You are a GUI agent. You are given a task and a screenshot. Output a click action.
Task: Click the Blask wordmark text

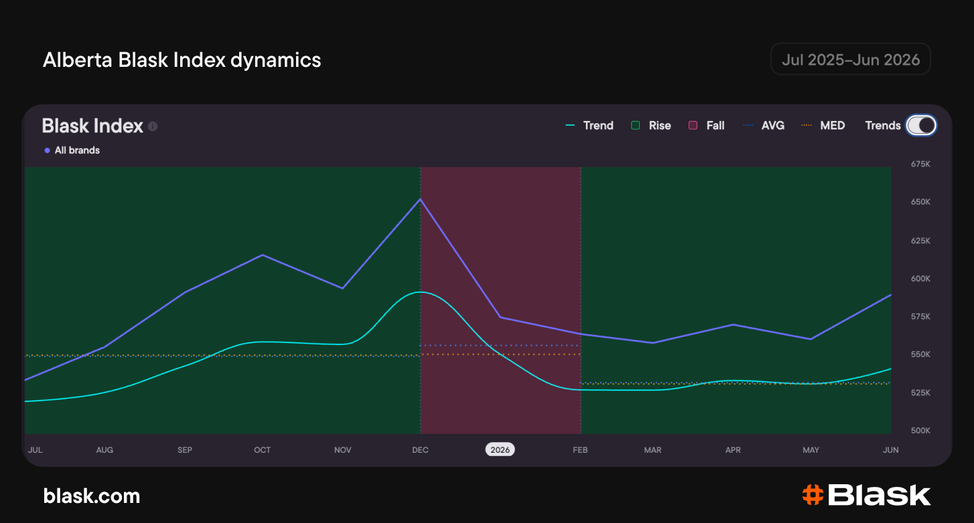click(880, 495)
